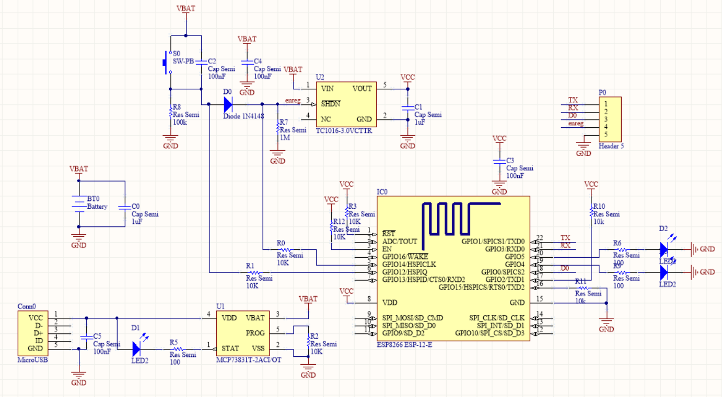Select the MicroUSB connector Conn0
This screenshot has height=397, width=722.
pyautogui.click(x=33, y=333)
